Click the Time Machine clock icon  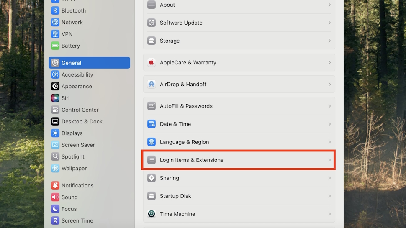click(152, 214)
